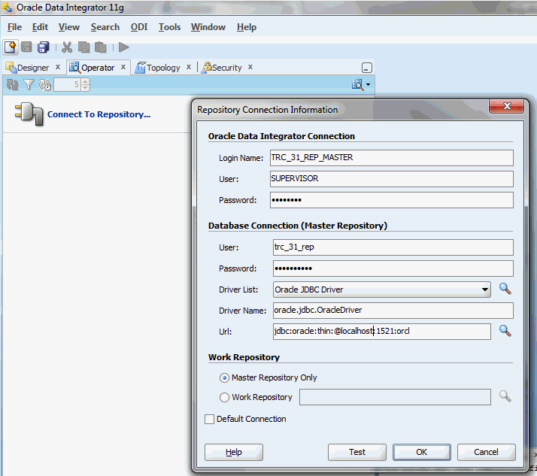The image size is (537, 476).
Task: Click the Connect To Repository link
Action: [x=99, y=114]
